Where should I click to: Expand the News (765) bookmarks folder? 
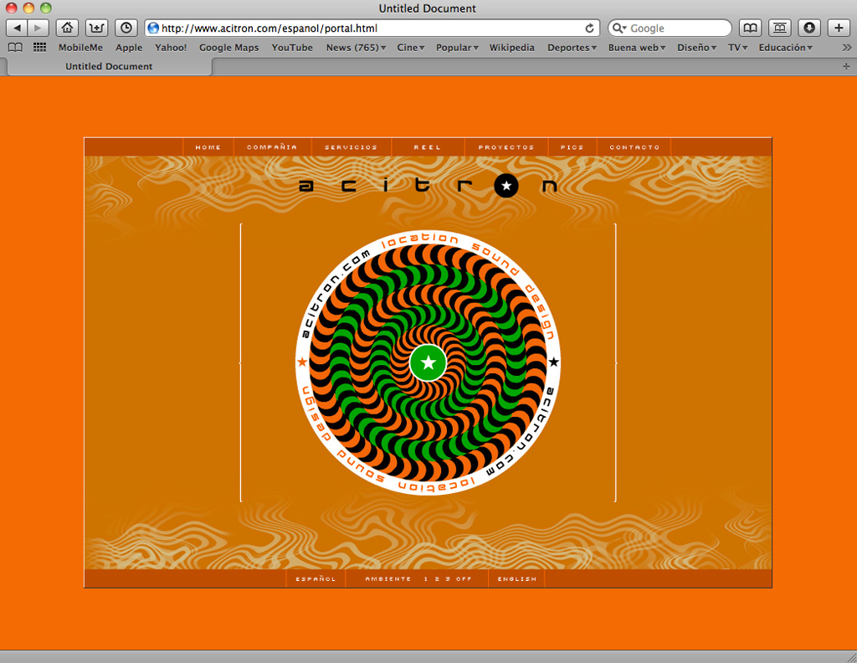[x=356, y=48]
